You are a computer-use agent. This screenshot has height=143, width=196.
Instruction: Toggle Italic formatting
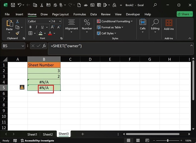point(36,27)
